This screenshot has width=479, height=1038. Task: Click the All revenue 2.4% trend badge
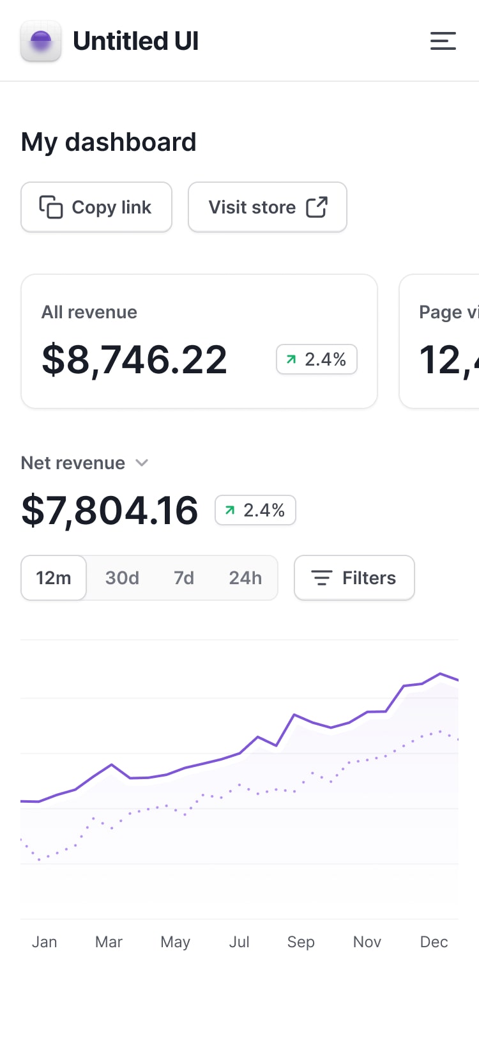point(316,359)
